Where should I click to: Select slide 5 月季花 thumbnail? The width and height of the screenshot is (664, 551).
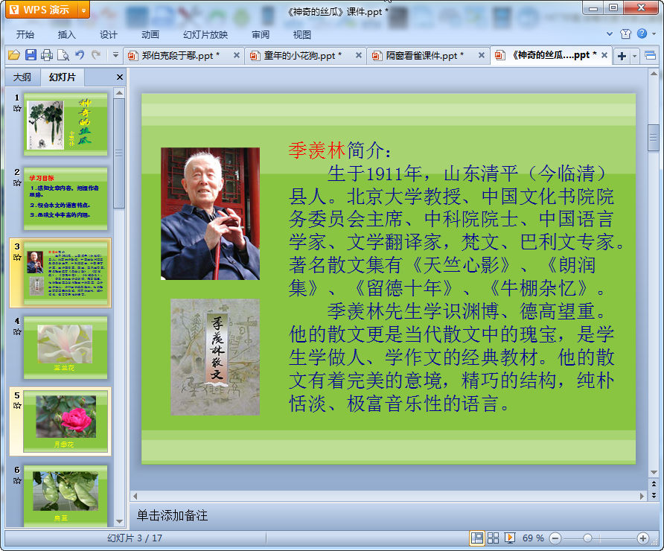[x=66, y=422]
